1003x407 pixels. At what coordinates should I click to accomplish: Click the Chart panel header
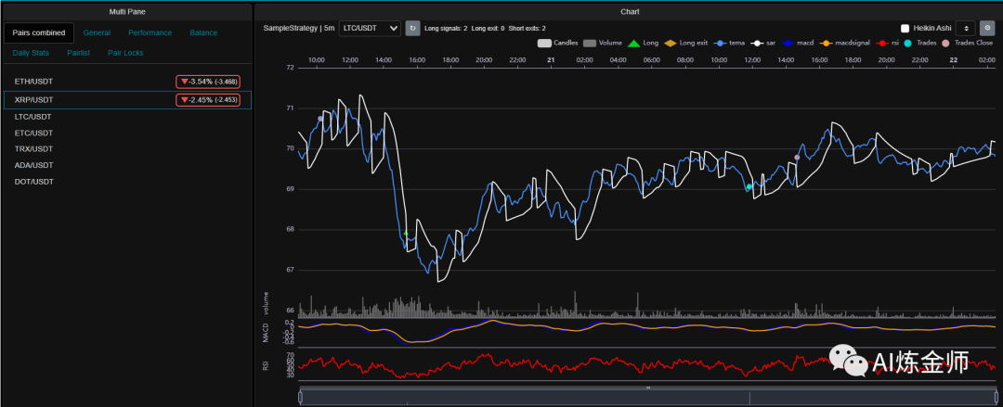pos(629,11)
